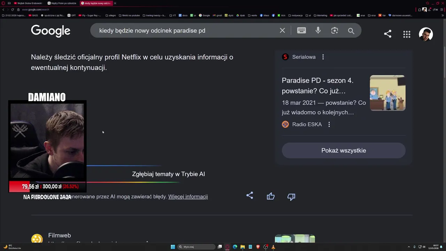Click the Serialowa source label
Image resolution: width=446 pixels, height=251 pixels.
304,57
